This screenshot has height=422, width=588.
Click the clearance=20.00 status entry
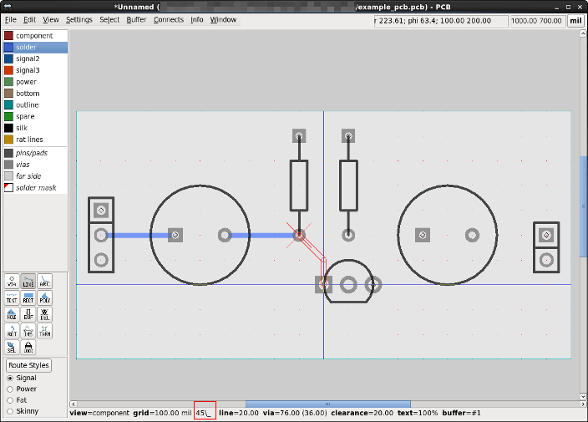[362, 413]
